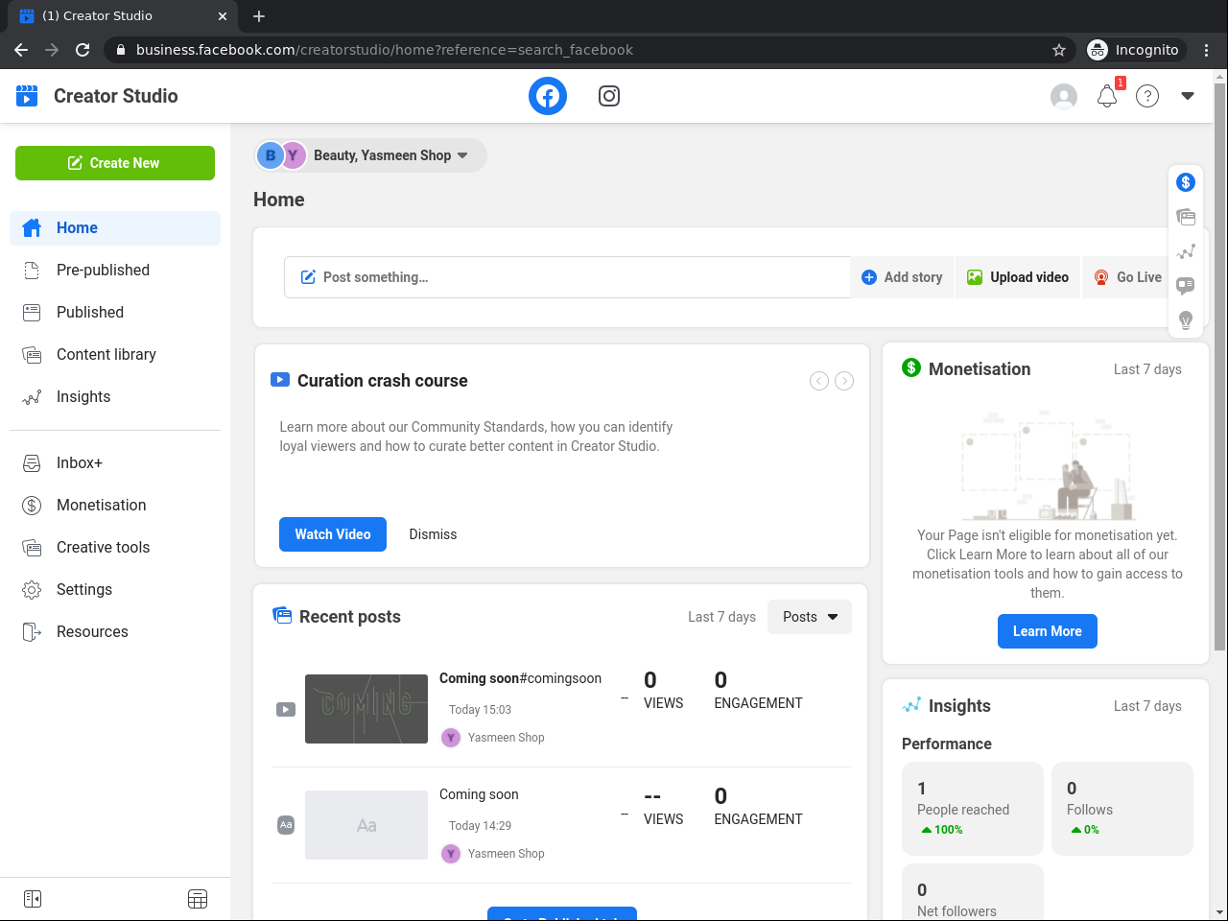Open Resources section
This screenshot has height=921, width=1228.
pos(115,631)
